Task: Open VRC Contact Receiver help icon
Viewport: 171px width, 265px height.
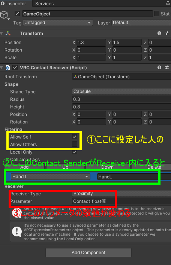Action: [x=159, y=67]
